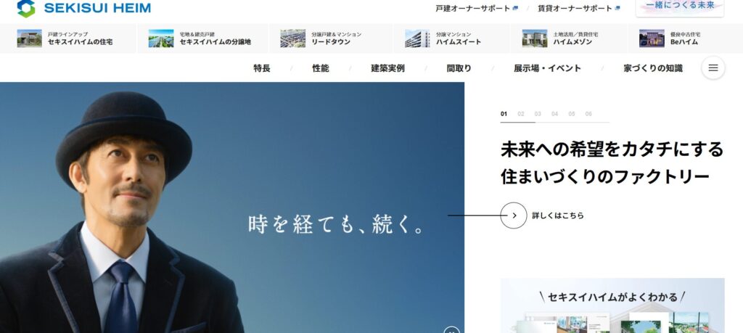Image resolution: width=743 pixels, height=333 pixels.
Task: Open the セキスイハイムがよくわかる banner
Action: pos(612,305)
